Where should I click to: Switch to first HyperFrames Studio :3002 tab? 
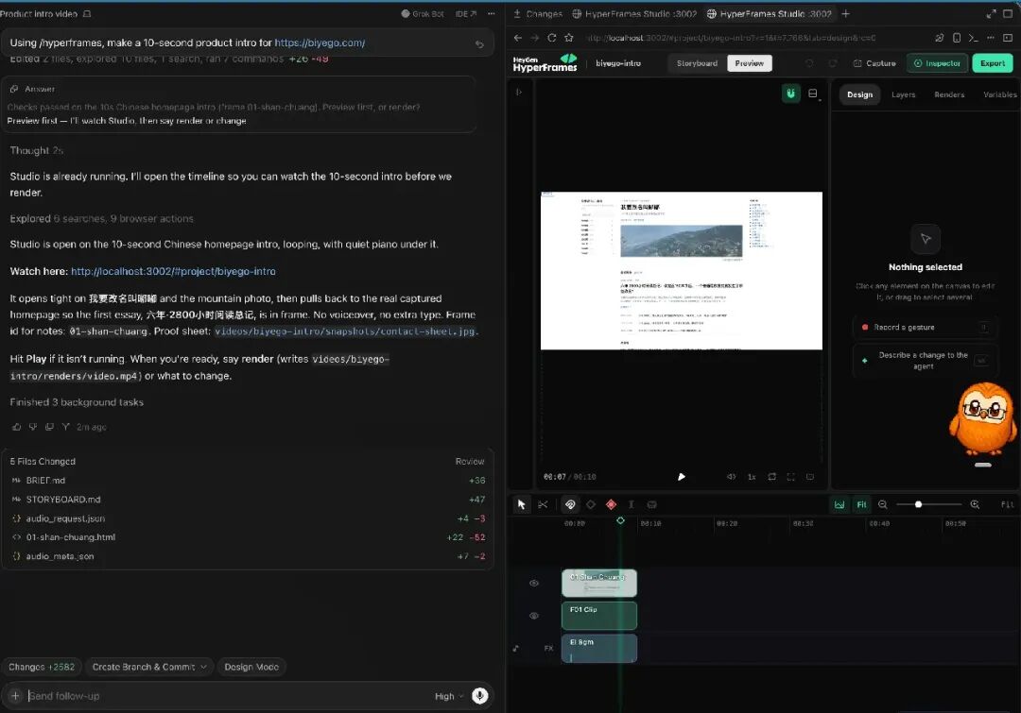click(634, 13)
